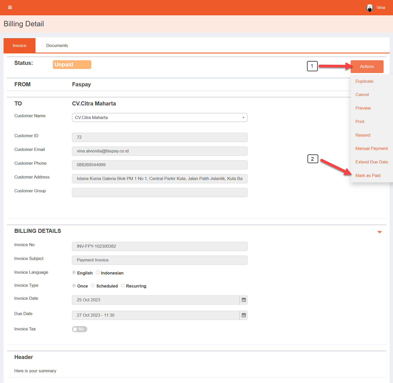Click the Unpaid status badge
The height and width of the screenshot is (383, 393).
(x=72, y=65)
